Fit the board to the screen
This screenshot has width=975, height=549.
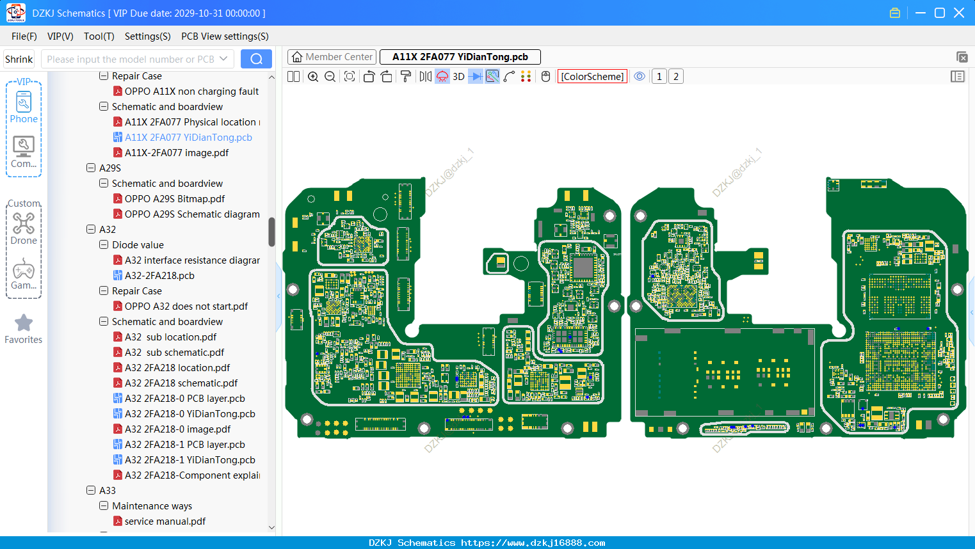[x=350, y=77]
